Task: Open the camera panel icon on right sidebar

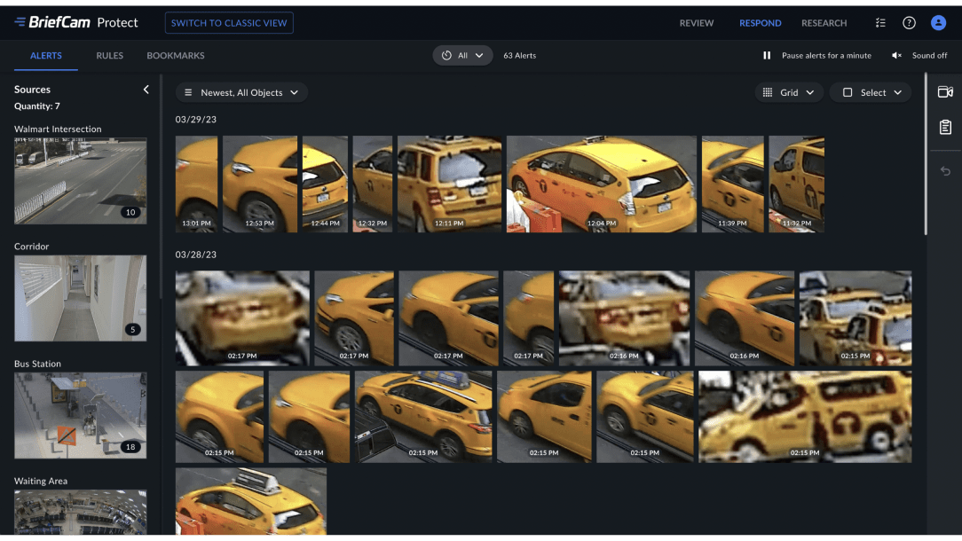Action: click(945, 92)
